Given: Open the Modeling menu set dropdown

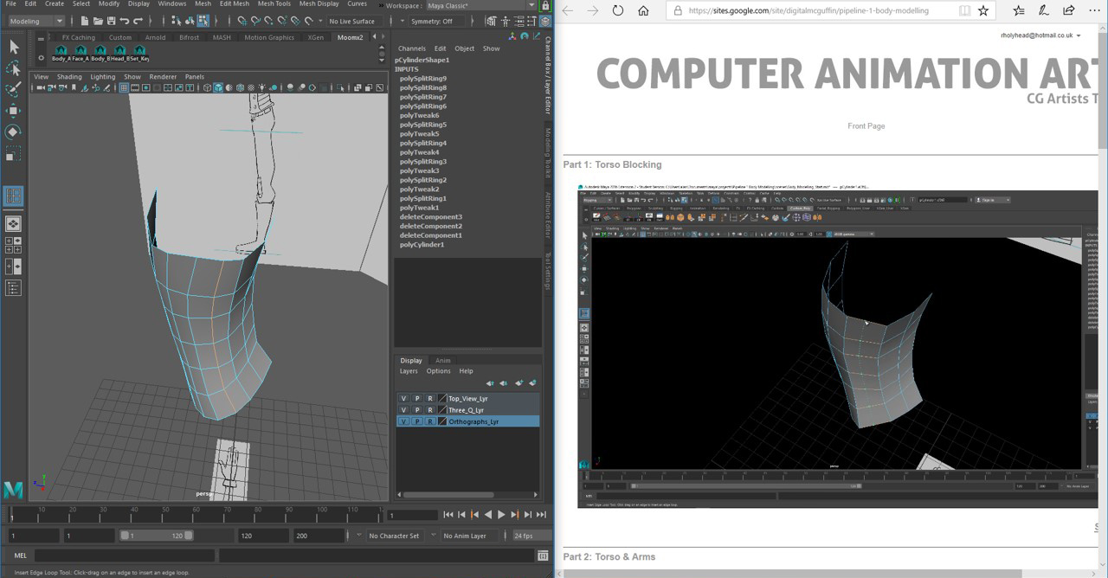Looking at the screenshot, I should (x=35, y=21).
